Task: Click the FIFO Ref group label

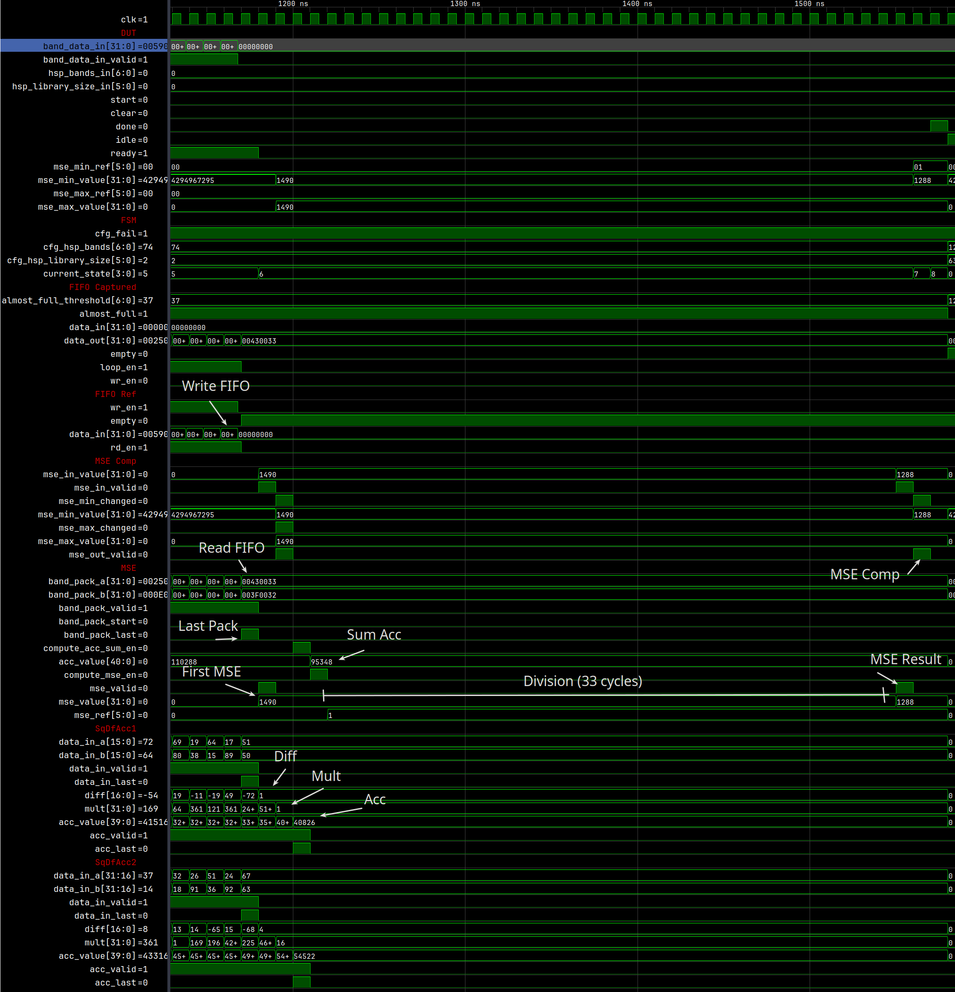Action: click(x=115, y=394)
